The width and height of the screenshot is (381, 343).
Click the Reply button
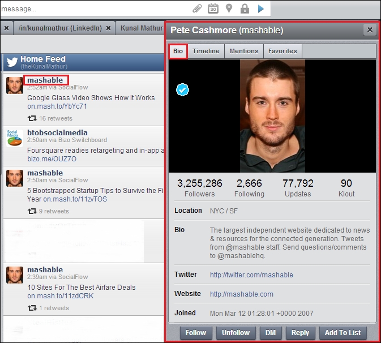tap(300, 333)
